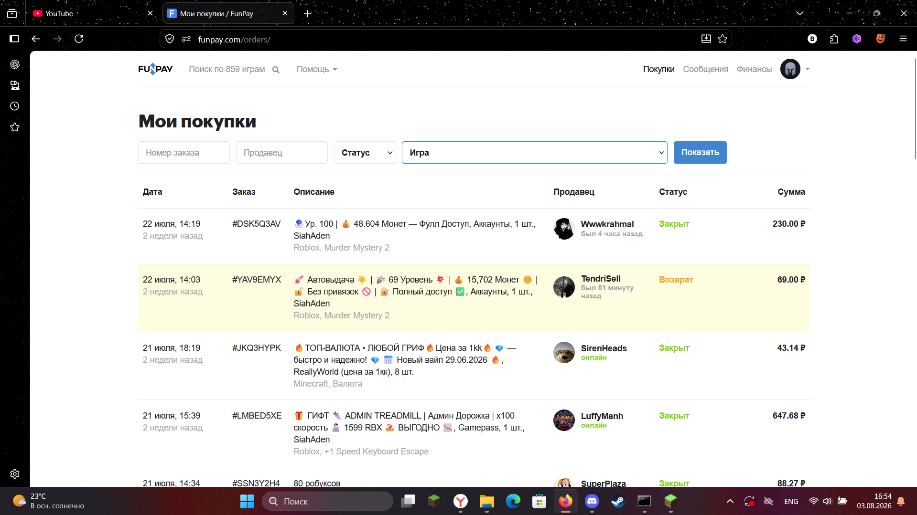Screen dimensions: 917x515
Task: Click Wwwkrahmal seller avatar
Action: [564, 229]
